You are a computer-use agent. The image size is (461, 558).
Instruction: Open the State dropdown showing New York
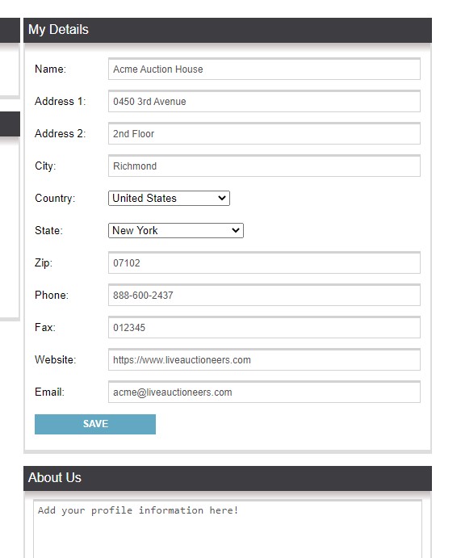click(x=176, y=231)
